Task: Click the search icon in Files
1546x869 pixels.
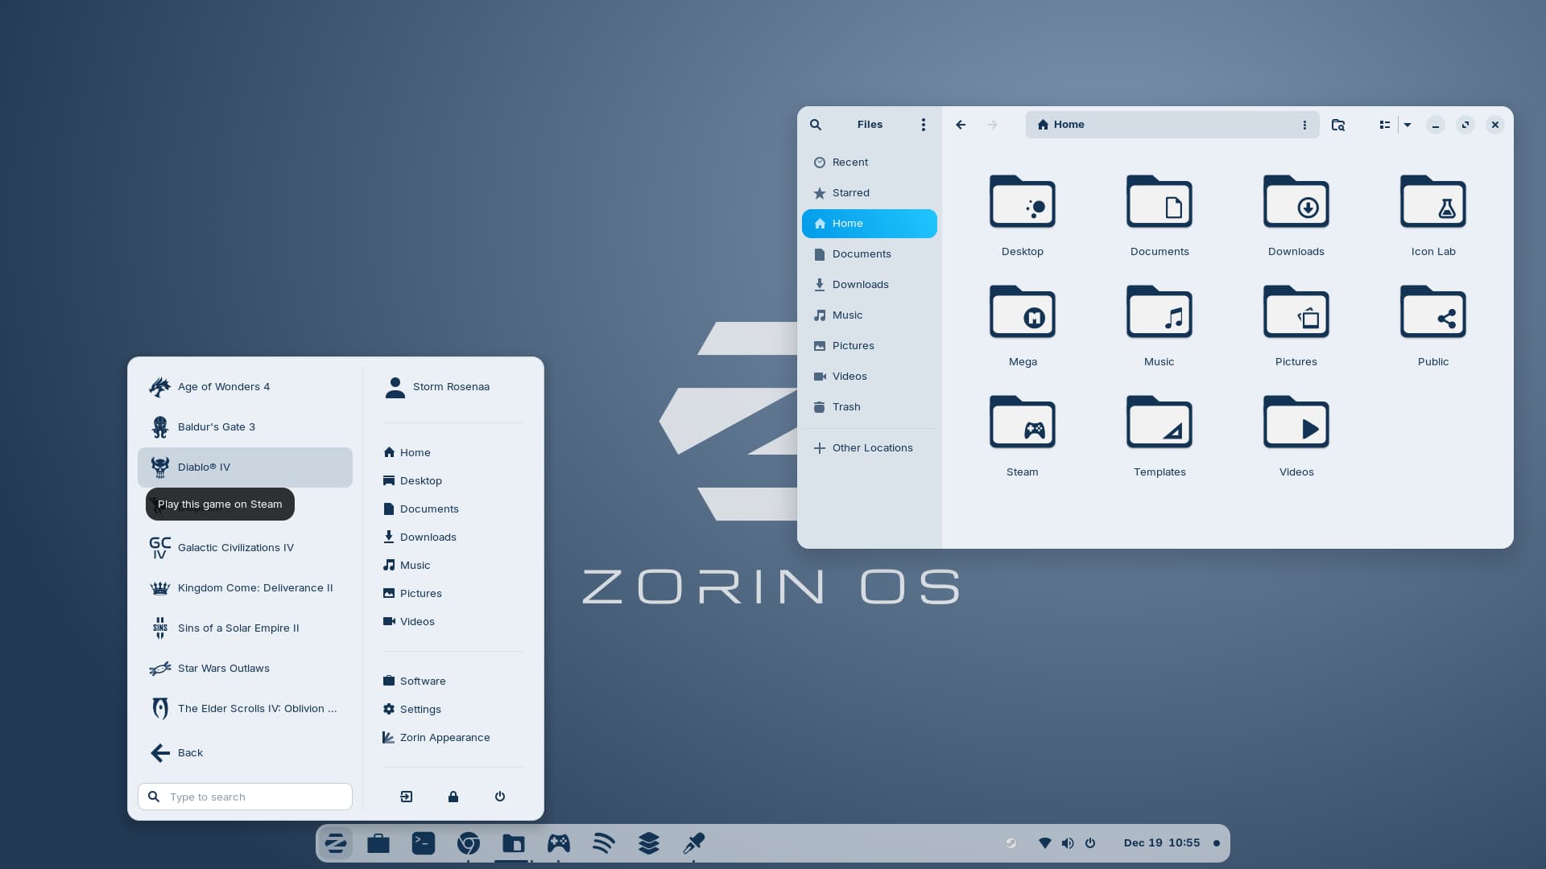Action: coord(815,125)
